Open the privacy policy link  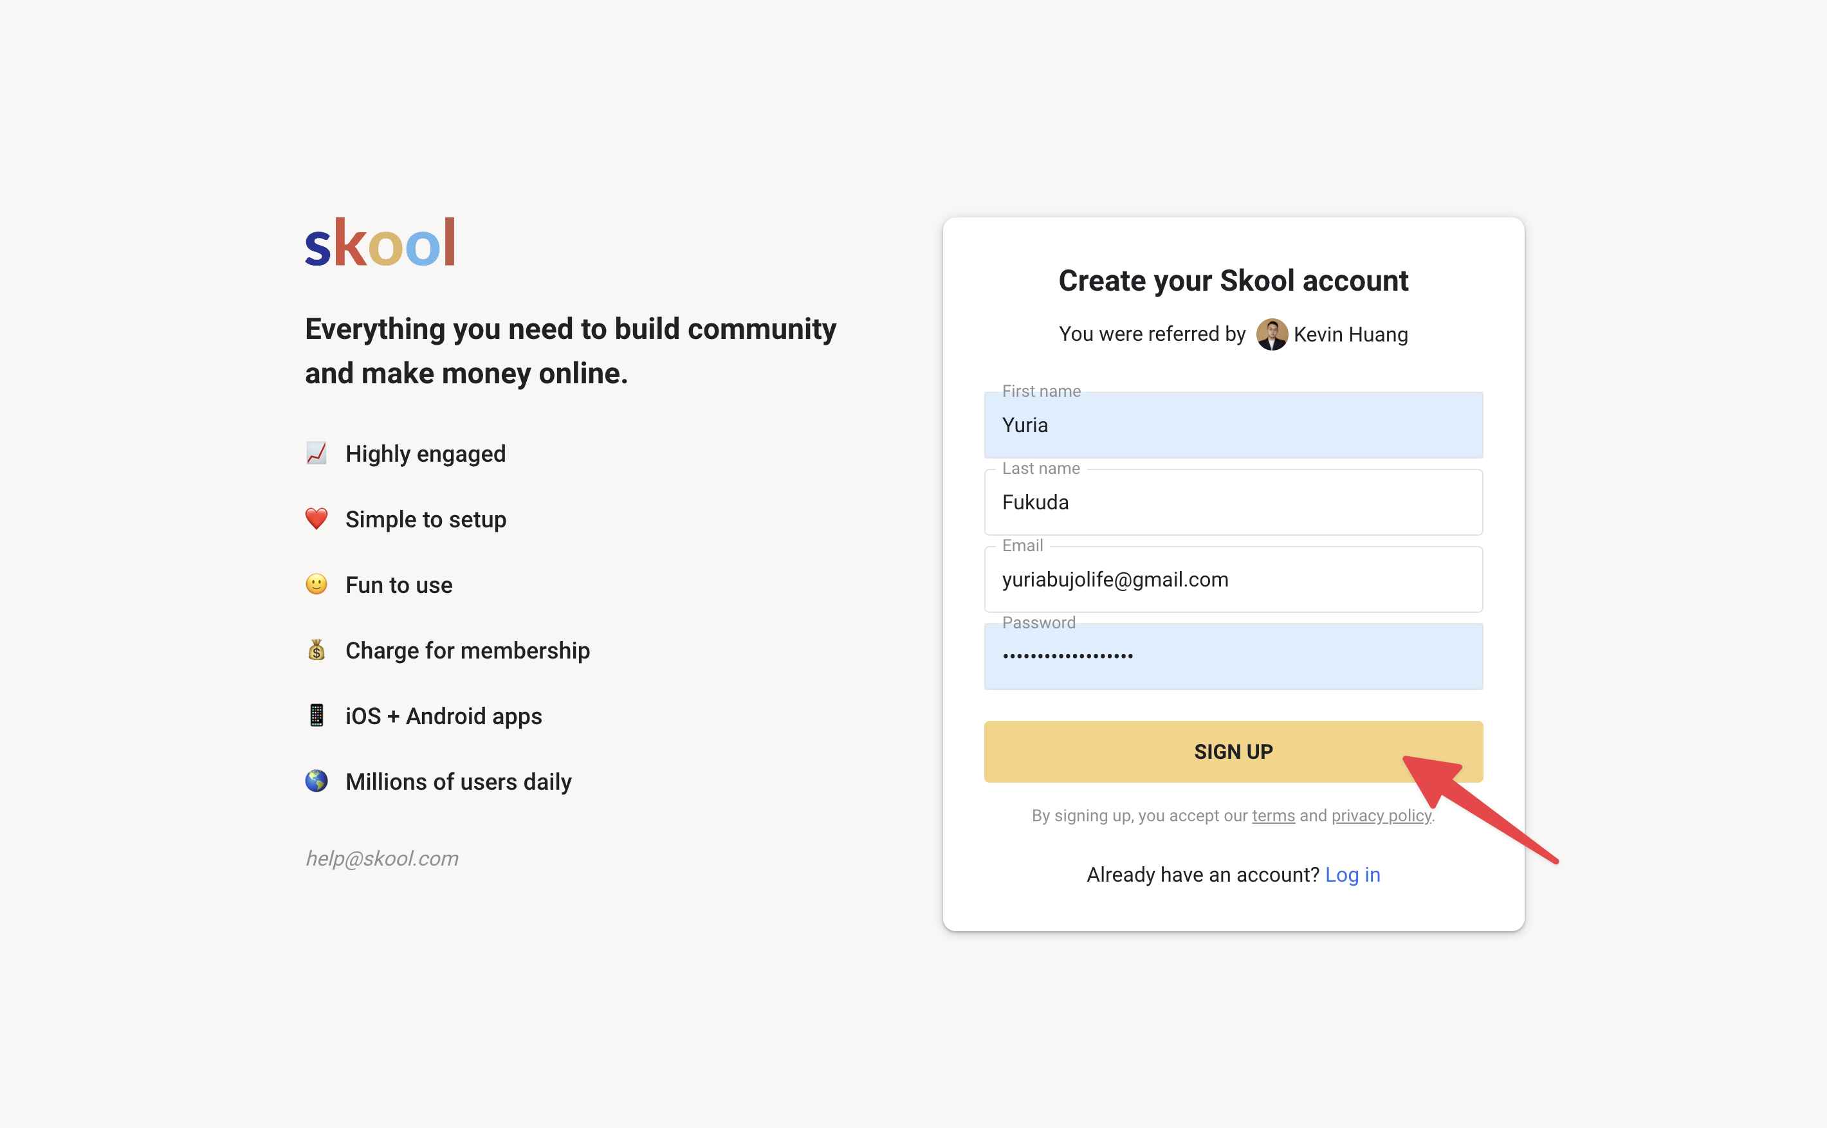(x=1381, y=815)
